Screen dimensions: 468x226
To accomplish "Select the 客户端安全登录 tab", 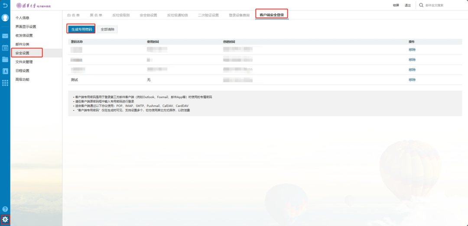I will 272,15.
